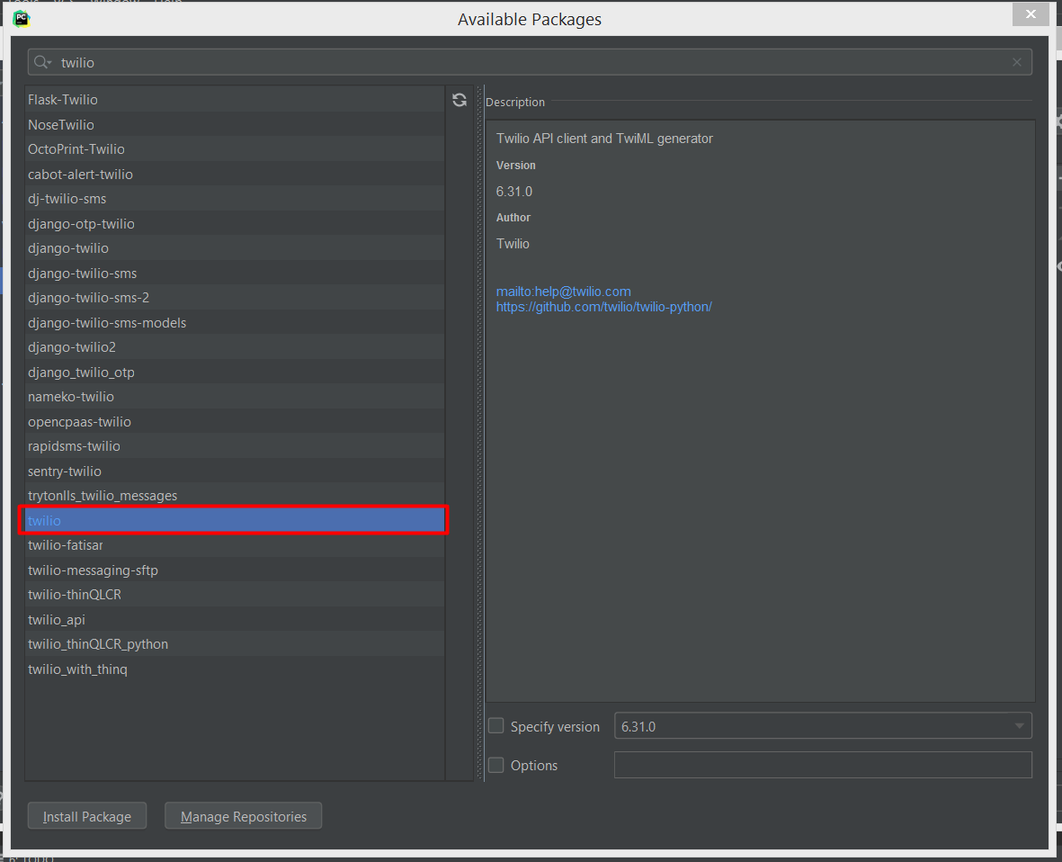Enable the Options checkbox
The image size is (1062, 862).
tap(495, 765)
